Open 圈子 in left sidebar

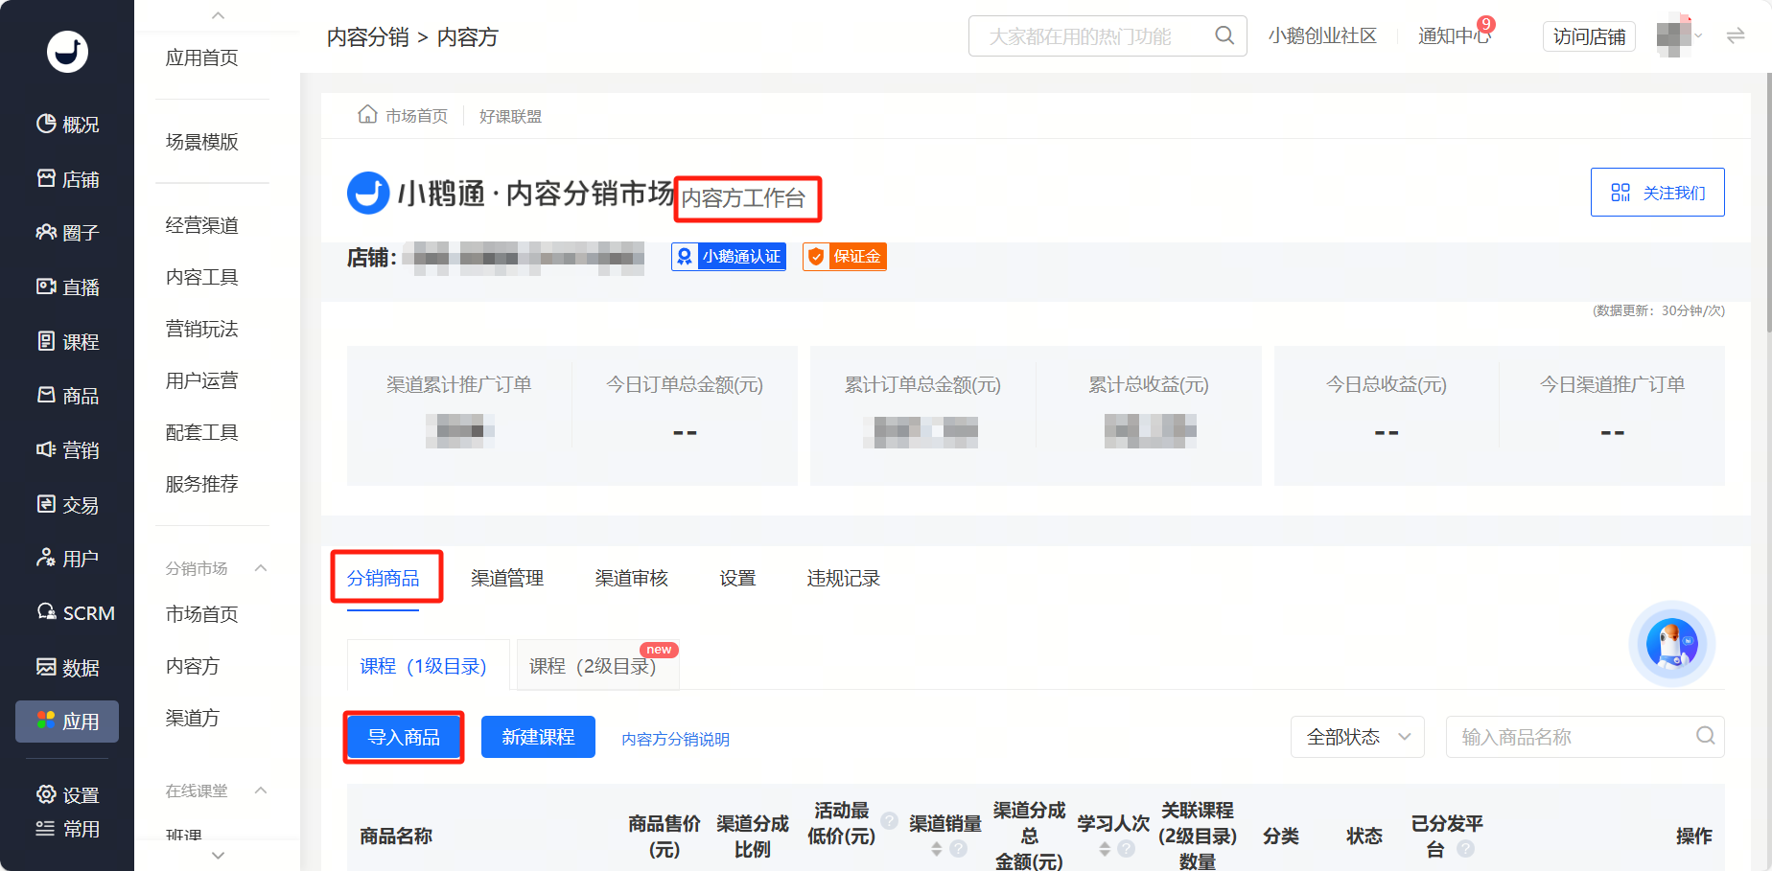pos(67,233)
